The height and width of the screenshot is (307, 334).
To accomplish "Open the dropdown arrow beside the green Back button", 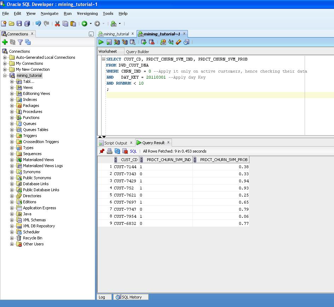I will (91, 24).
